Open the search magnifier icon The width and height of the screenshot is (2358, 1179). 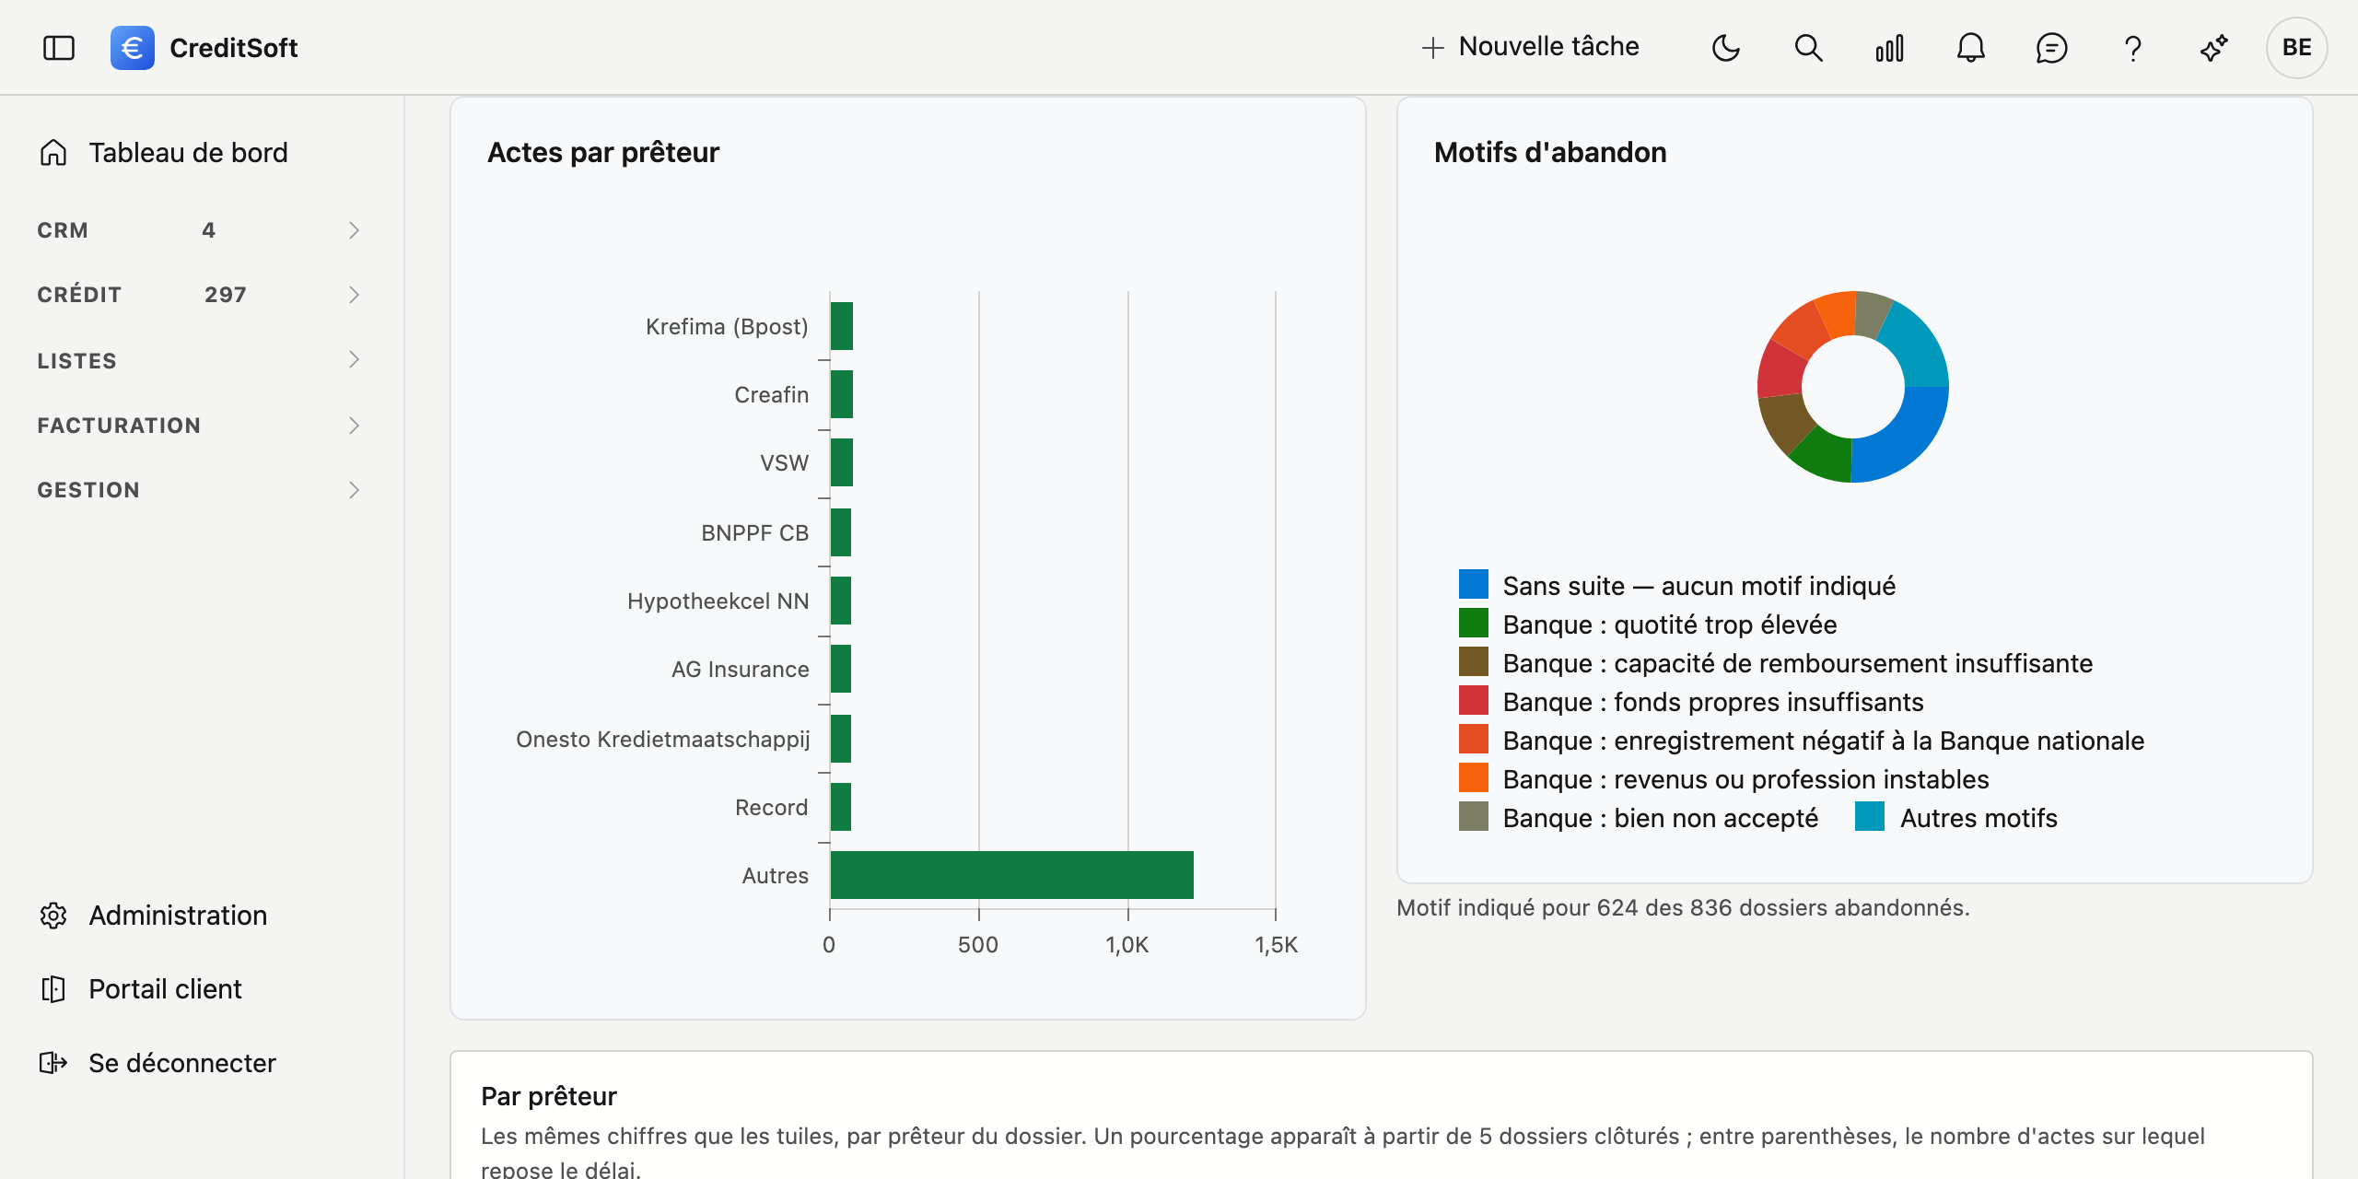point(1808,48)
